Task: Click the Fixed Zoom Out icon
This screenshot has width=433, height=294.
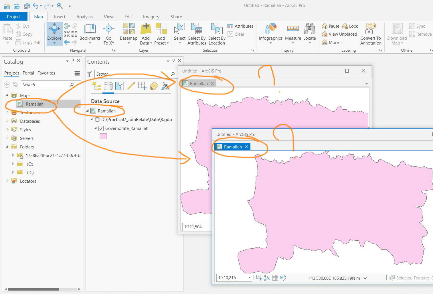Action: pyautogui.click(x=74, y=34)
